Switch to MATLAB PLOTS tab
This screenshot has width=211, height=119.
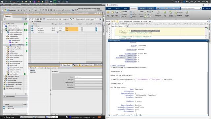tap(117, 8)
